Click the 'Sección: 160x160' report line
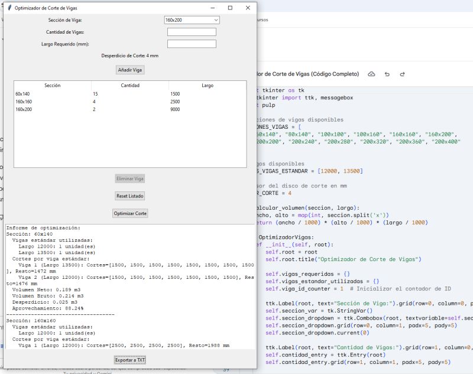 pos(31,321)
